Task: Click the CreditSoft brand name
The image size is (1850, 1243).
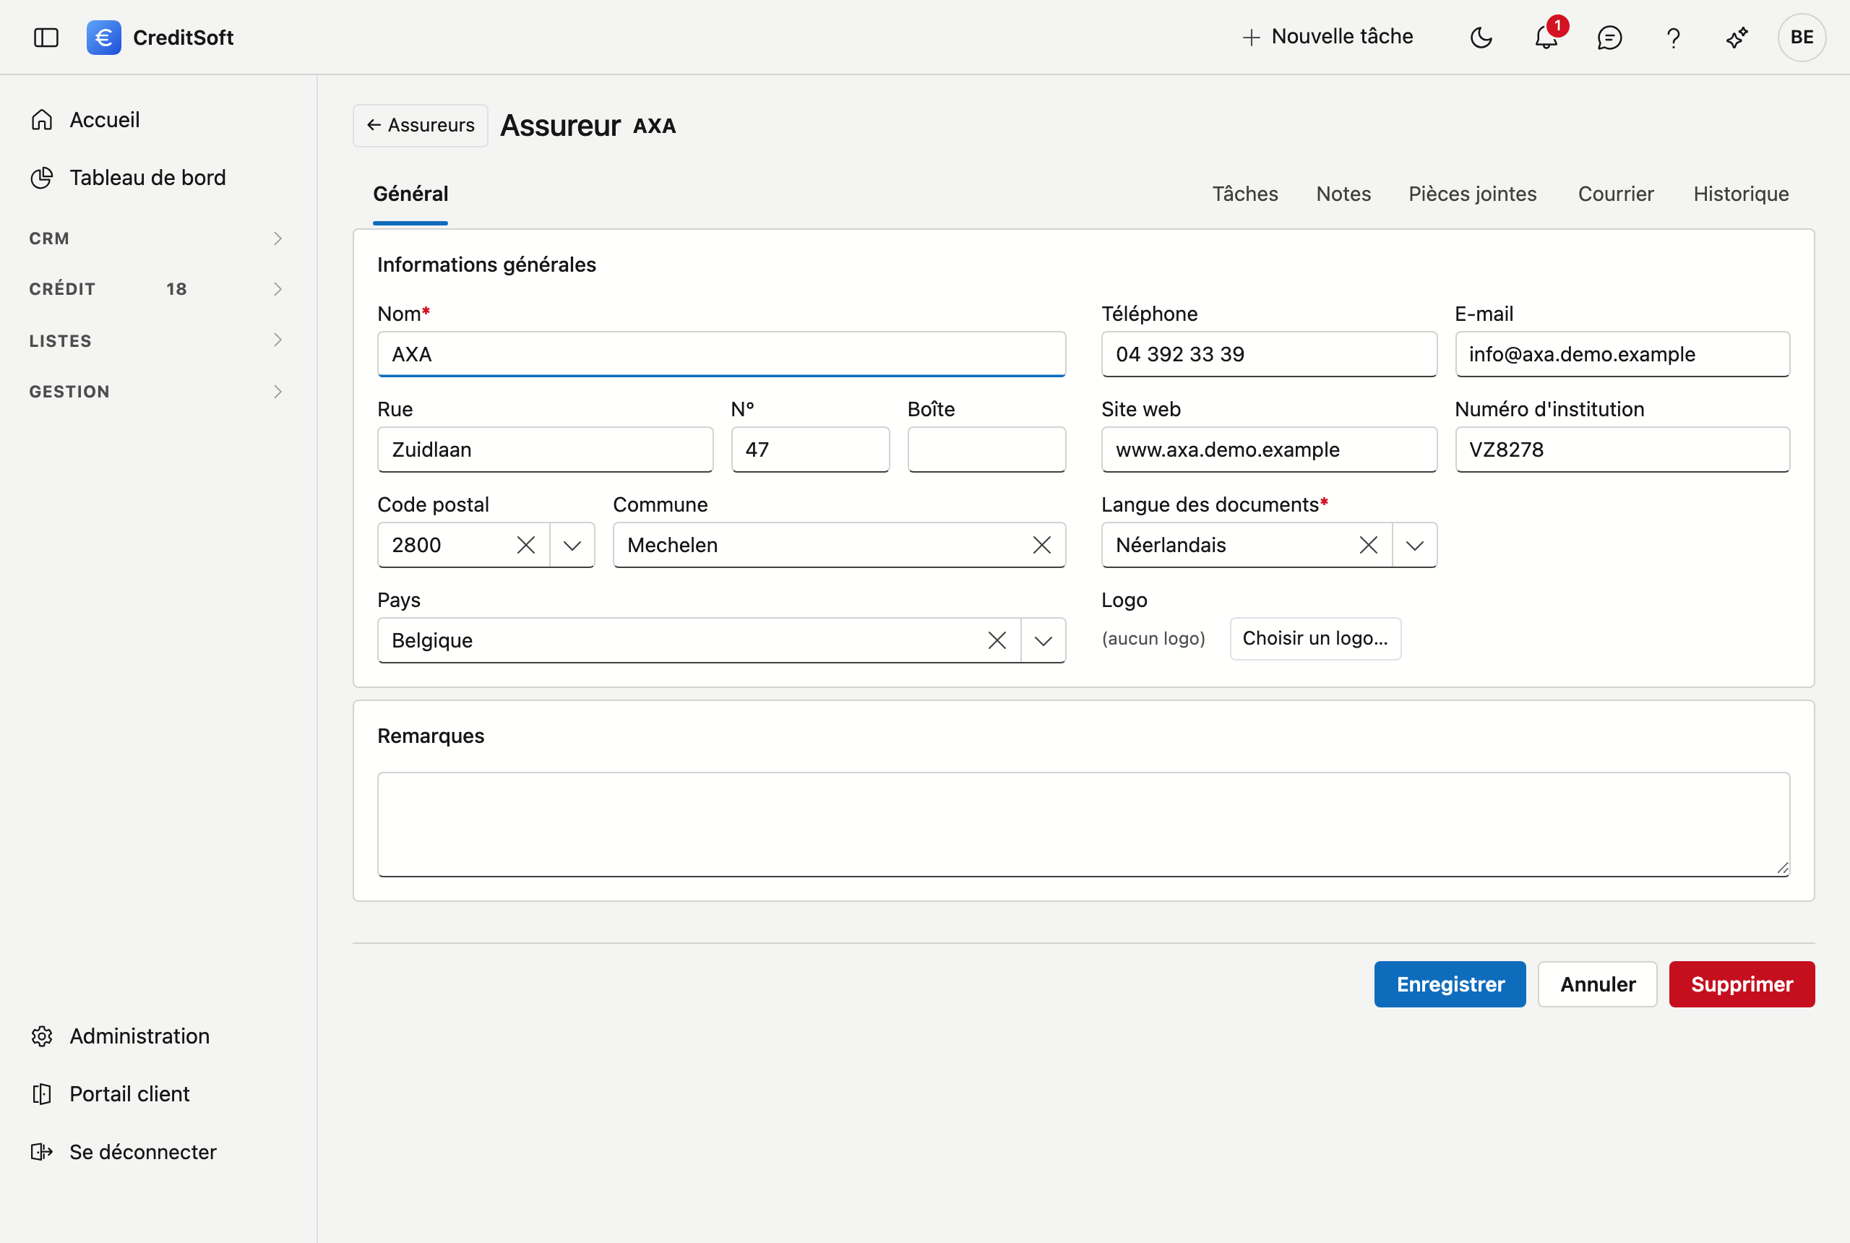Action: click(x=183, y=38)
